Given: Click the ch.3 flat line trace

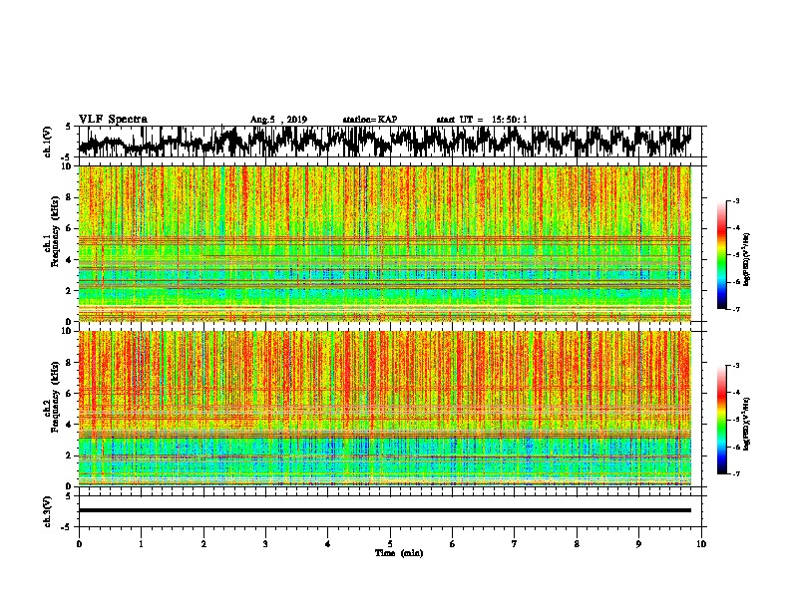Looking at the screenshot, I should point(385,510).
